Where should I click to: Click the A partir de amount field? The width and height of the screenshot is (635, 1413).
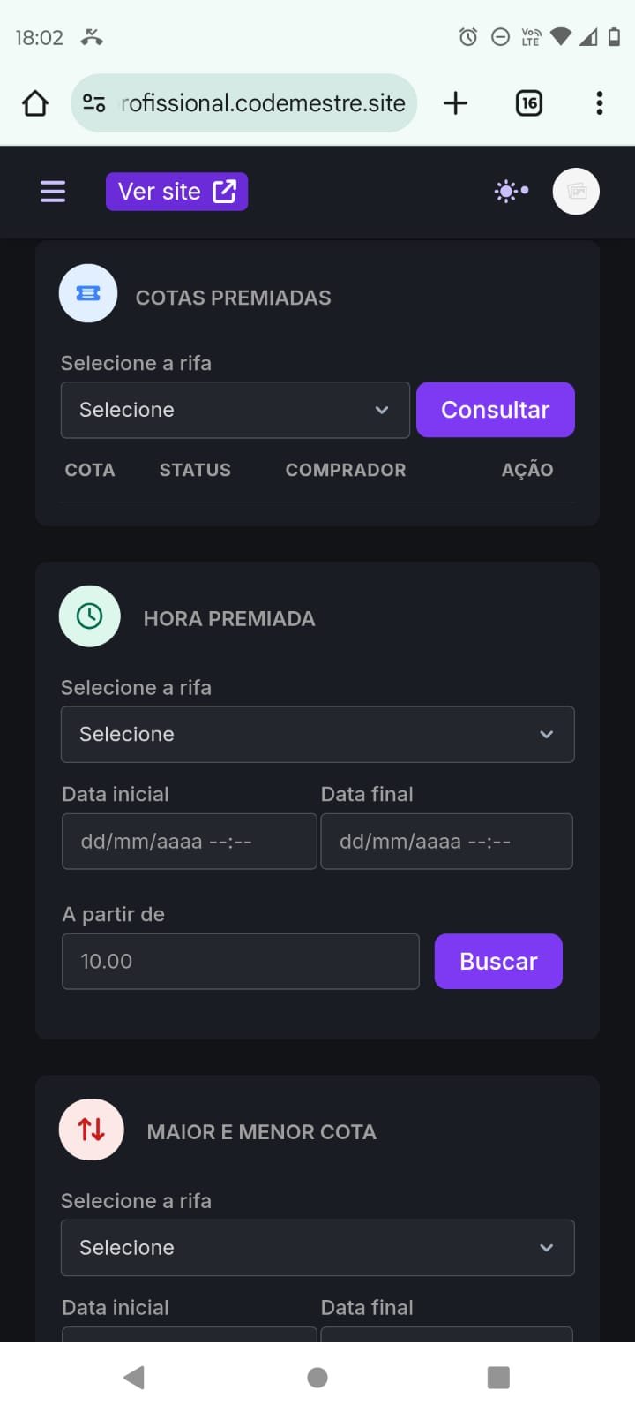click(x=240, y=962)
